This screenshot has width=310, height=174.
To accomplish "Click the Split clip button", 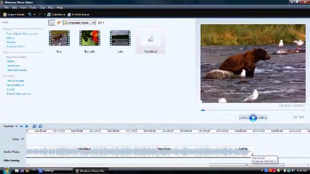I will 298,117.
